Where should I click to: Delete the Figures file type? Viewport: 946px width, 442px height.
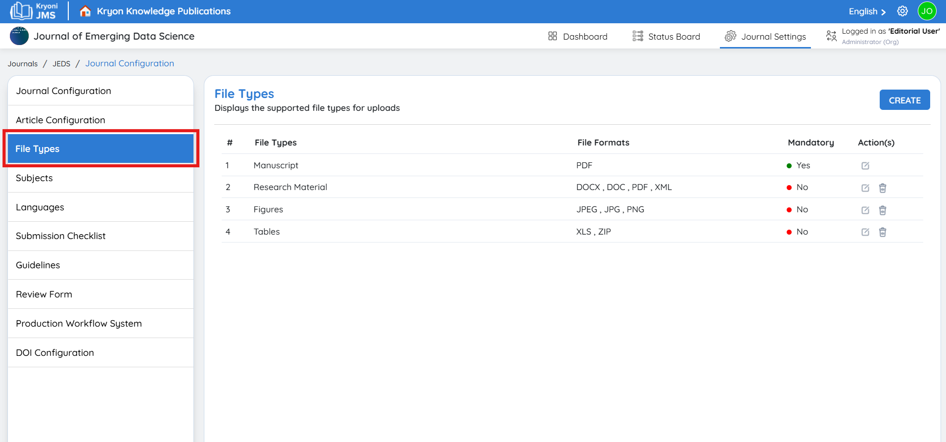click(x=882, y=210)
